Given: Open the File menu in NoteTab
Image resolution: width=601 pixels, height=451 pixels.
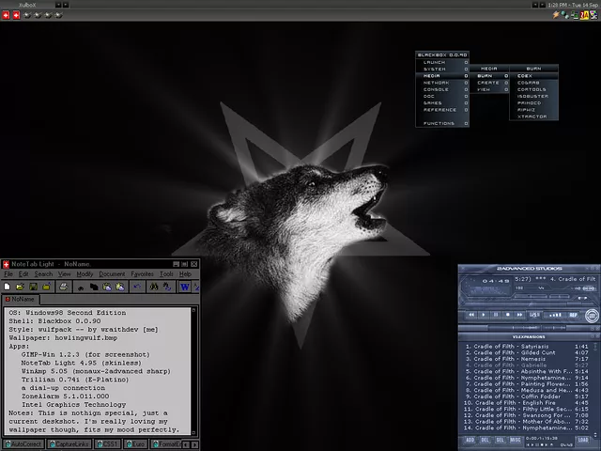Looking at the screenshot, I should tap(8, 273).
